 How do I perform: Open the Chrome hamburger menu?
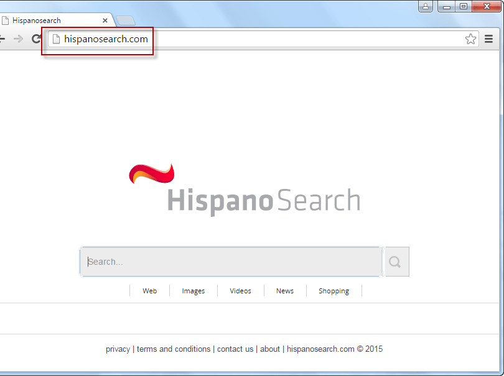pyautogui.click(x=488, y=39)
